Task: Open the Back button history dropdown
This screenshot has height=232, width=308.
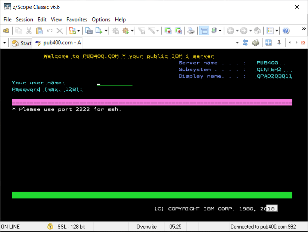Action: pos(237,31)
